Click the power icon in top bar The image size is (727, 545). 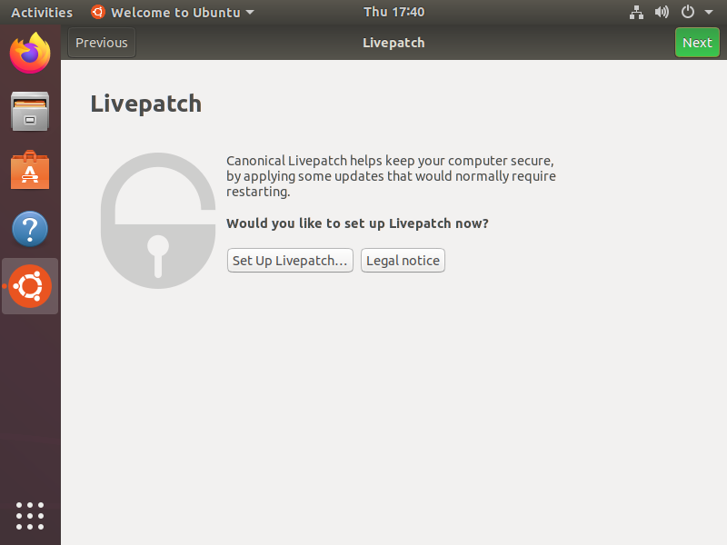[x=688, y=12]
